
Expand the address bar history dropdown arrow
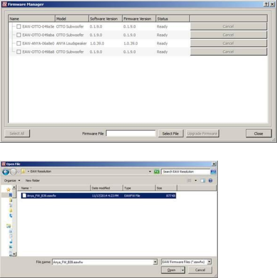point(150,172)
